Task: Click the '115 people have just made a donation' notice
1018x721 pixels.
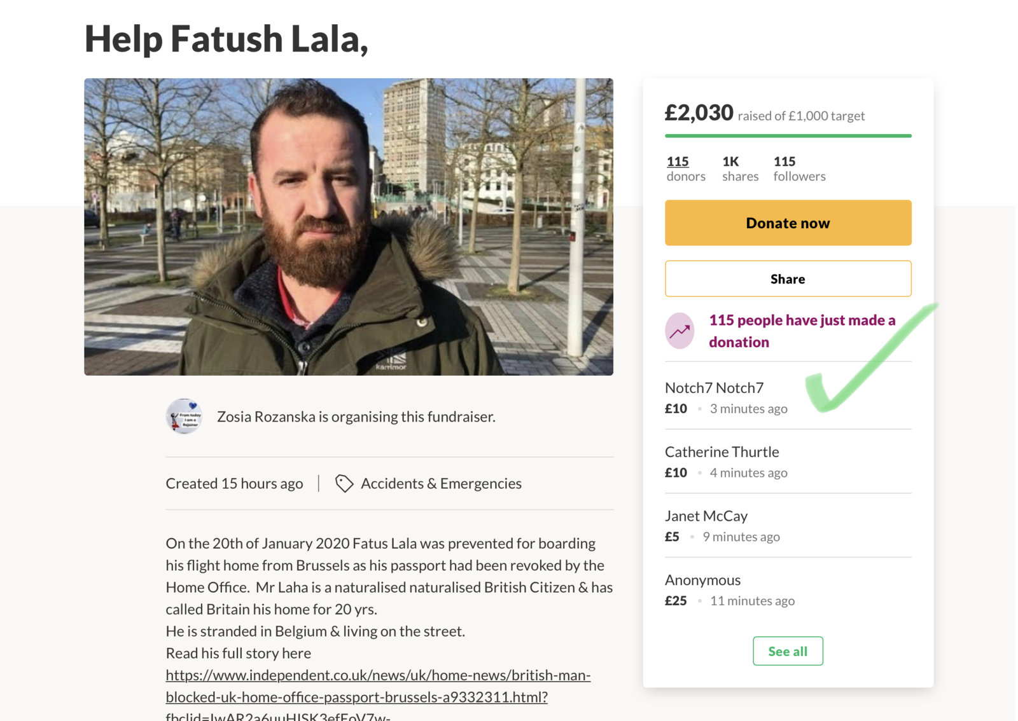Action: pos(802,331)
